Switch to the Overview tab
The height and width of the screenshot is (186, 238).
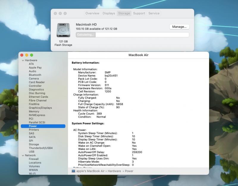click(92, 13)
